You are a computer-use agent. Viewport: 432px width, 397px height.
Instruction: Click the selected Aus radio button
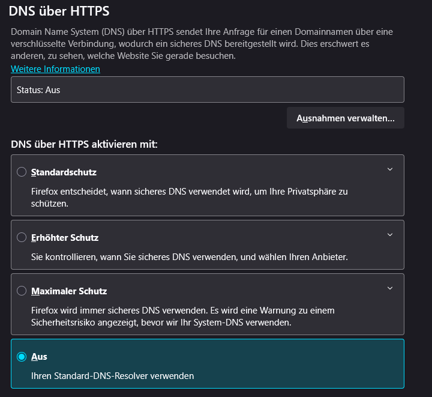[x=22, y=357]
